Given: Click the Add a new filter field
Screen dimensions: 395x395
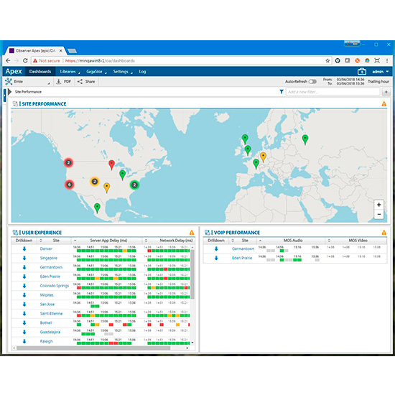Looking at the screenshot, I should [333, 92].
